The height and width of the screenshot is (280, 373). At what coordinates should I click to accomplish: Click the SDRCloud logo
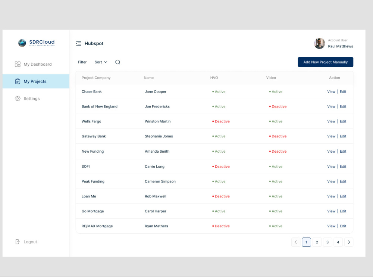(37, 43)
